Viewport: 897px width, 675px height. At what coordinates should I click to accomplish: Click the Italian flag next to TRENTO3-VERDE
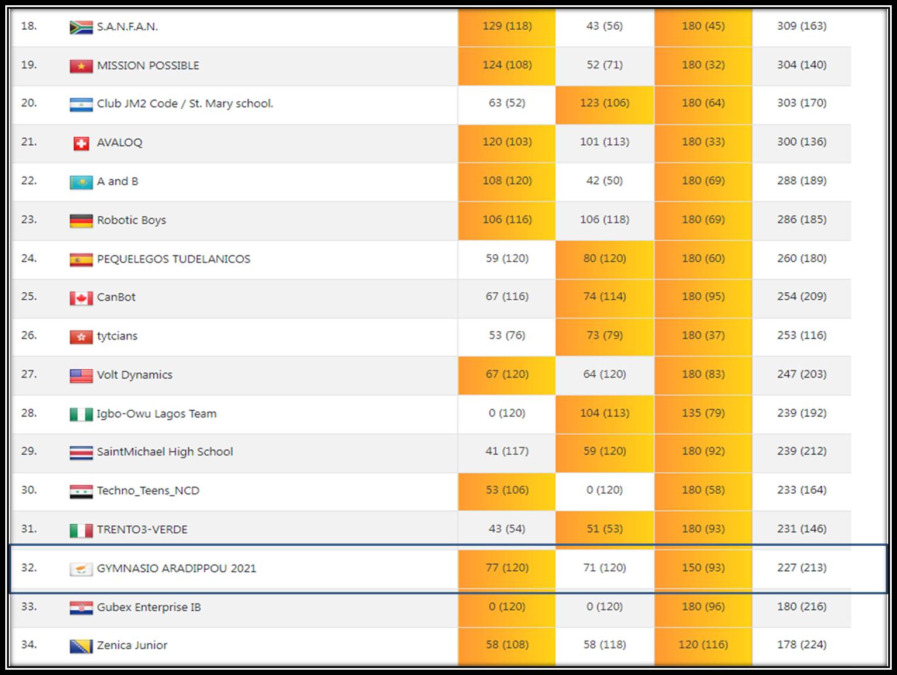click(x=81, y=530)
